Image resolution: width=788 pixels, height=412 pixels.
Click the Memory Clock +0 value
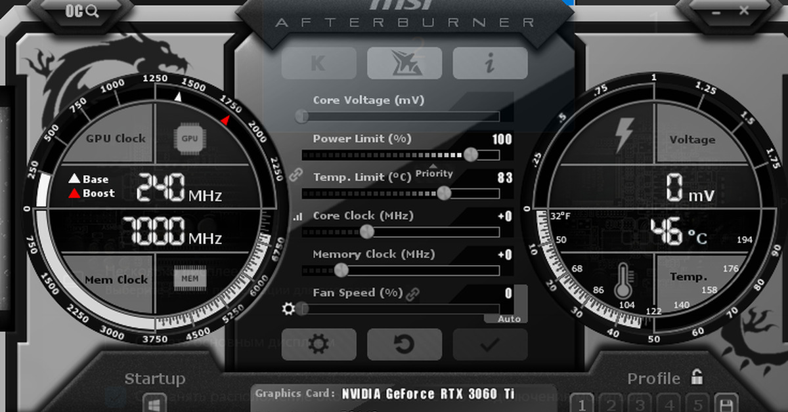point(504,255)
